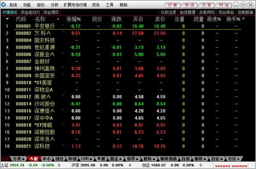This screenshot has width=256, height=169.
Task: Switch to the 资金驱动力 tab
Action: tap(30, 12)
